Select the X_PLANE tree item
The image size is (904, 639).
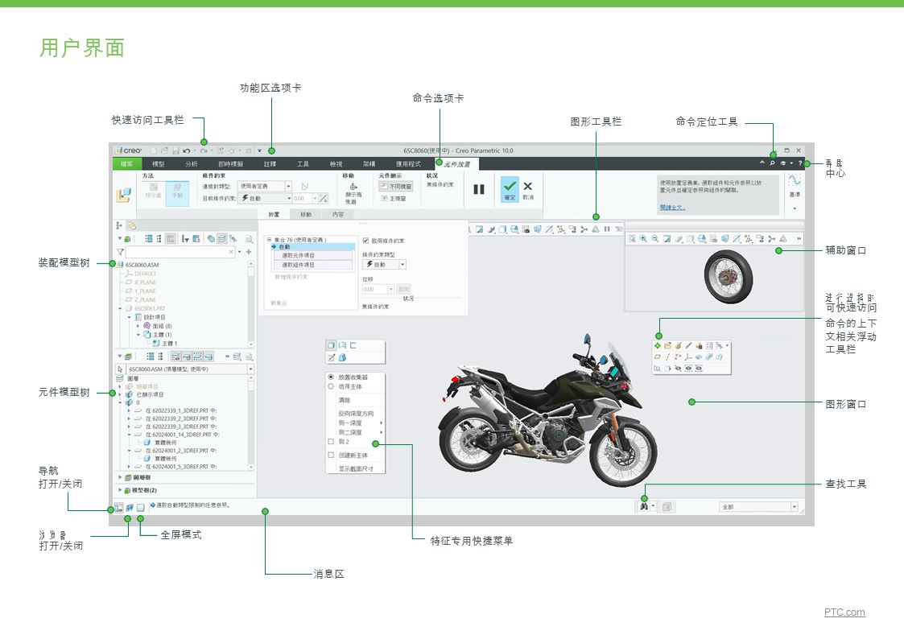(145, 282)
